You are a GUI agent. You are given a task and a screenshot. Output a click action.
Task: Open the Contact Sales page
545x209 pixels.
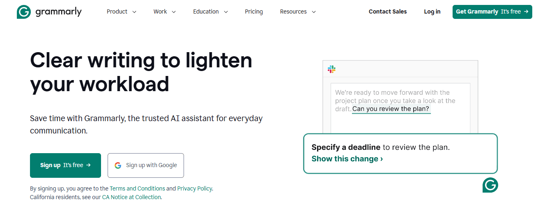[388, 11]
